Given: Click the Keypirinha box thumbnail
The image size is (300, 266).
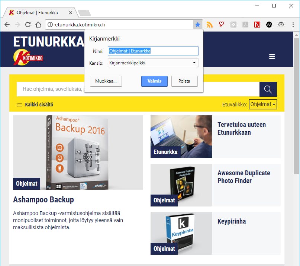Looking at the screenshot, I should pyautogui.click(x=181, y=233).
